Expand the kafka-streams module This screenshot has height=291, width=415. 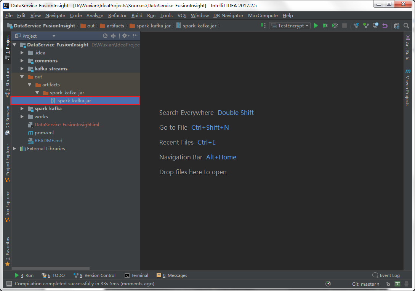coord(22,68)
